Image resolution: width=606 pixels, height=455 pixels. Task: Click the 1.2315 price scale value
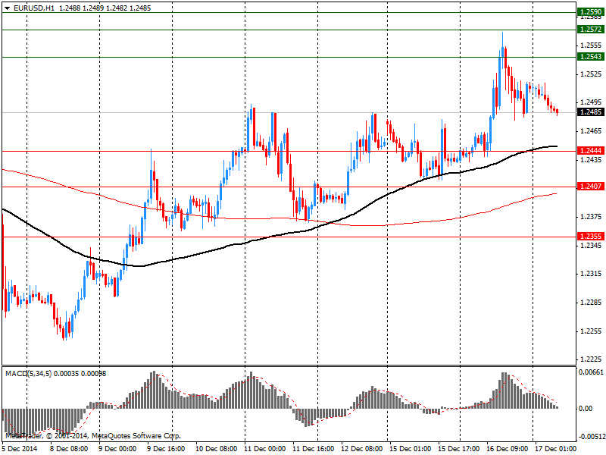592,274
